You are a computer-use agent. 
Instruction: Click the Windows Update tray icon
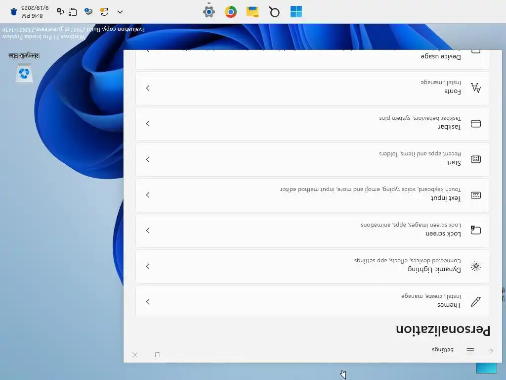[104, 12]
